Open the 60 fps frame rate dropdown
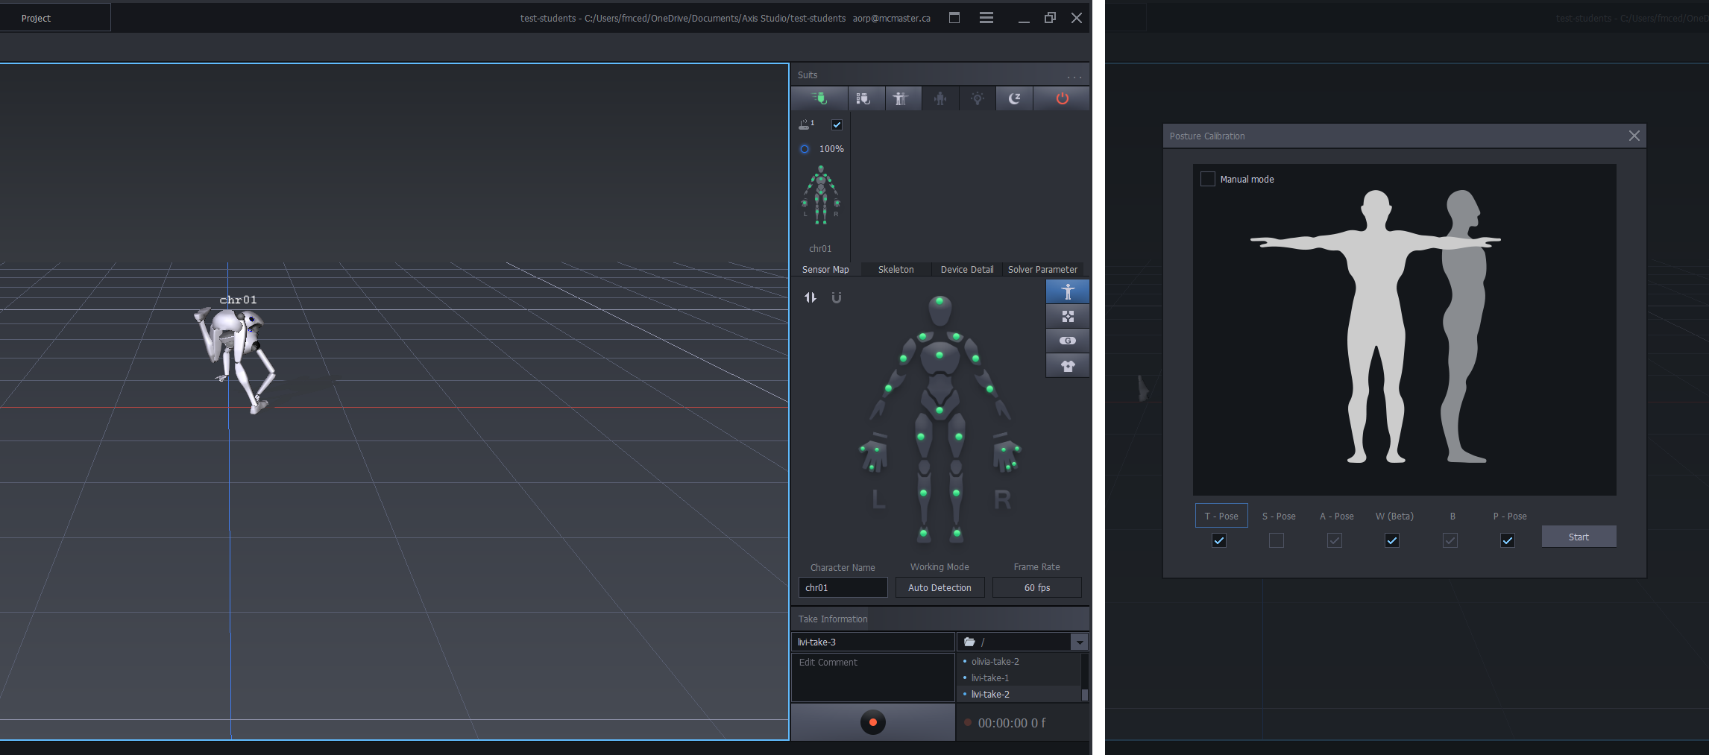The height and width of the screenshot is (755, 1709). 1036,587
